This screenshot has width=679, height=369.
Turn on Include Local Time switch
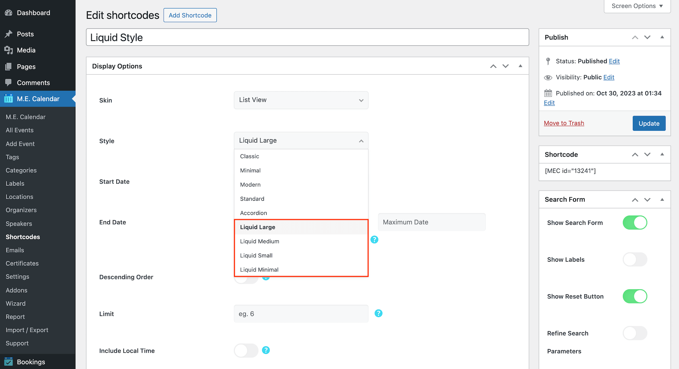pyautogui.click(x=246, y=351)
